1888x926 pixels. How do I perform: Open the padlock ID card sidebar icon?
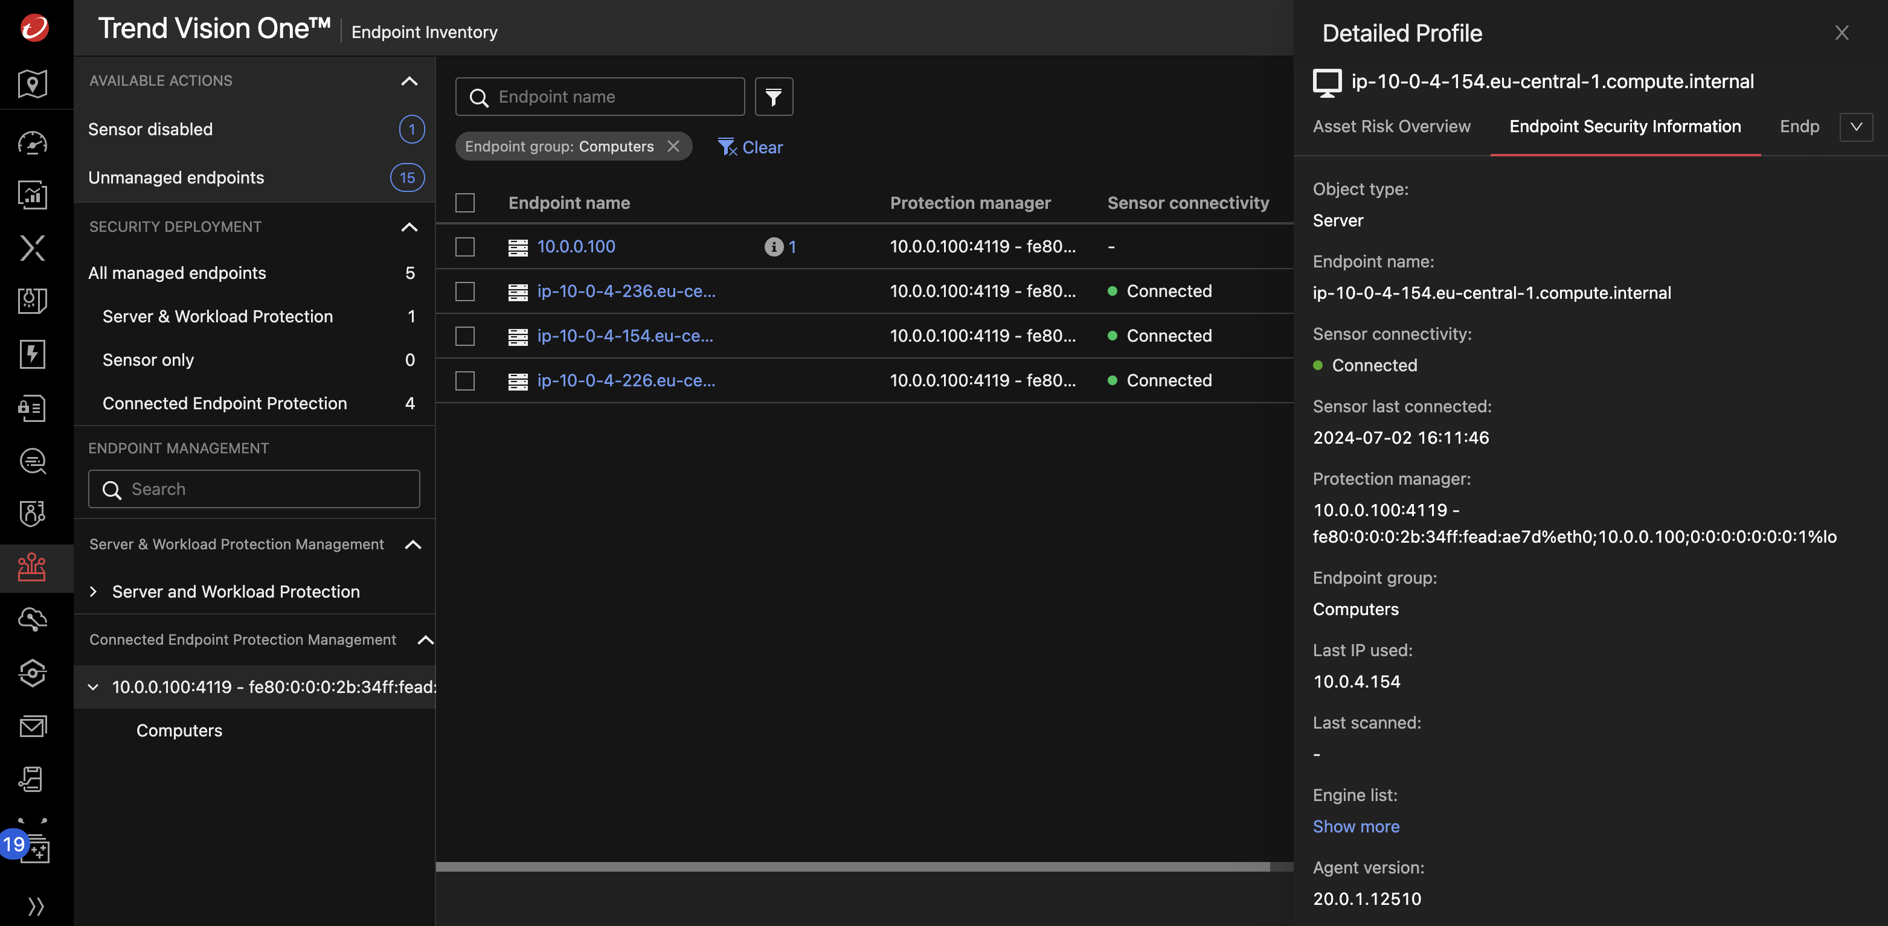pyautogui.click(x=32, y=407)
